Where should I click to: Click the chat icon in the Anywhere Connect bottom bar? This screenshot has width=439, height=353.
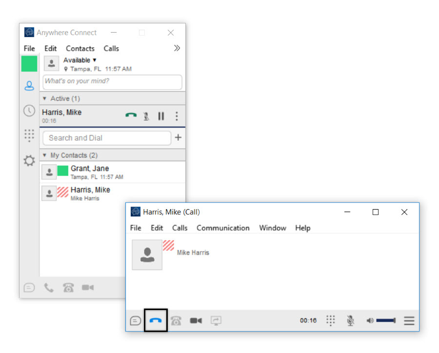[29, 287]
